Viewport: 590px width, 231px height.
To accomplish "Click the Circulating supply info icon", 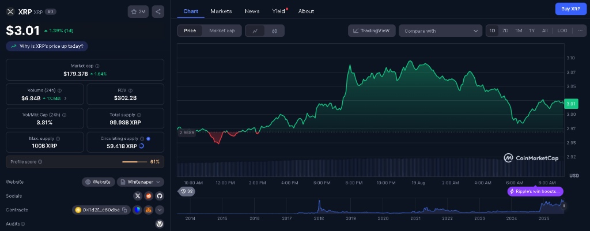I will pos(142,139).
